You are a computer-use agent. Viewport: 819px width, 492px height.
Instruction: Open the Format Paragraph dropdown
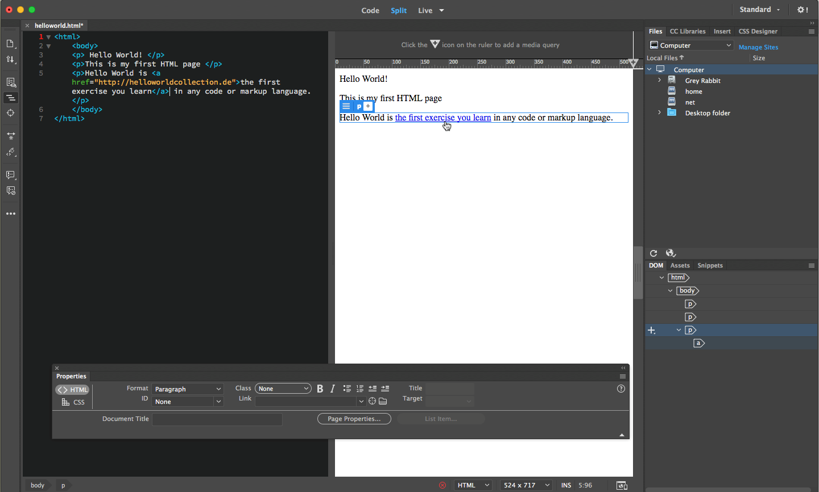pos(187,389)
